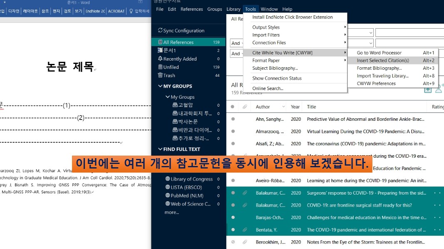Toggle read status of Alsafi reference

pyautogui.click(x=233, y=144)
